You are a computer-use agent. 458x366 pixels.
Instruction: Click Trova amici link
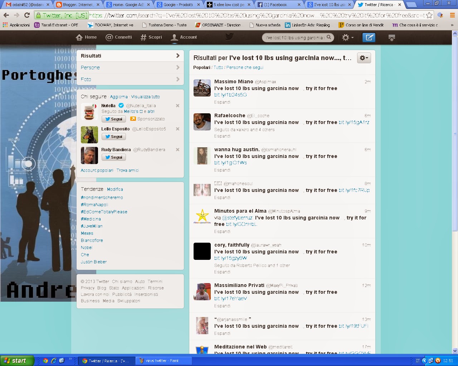tap(128, 170)
